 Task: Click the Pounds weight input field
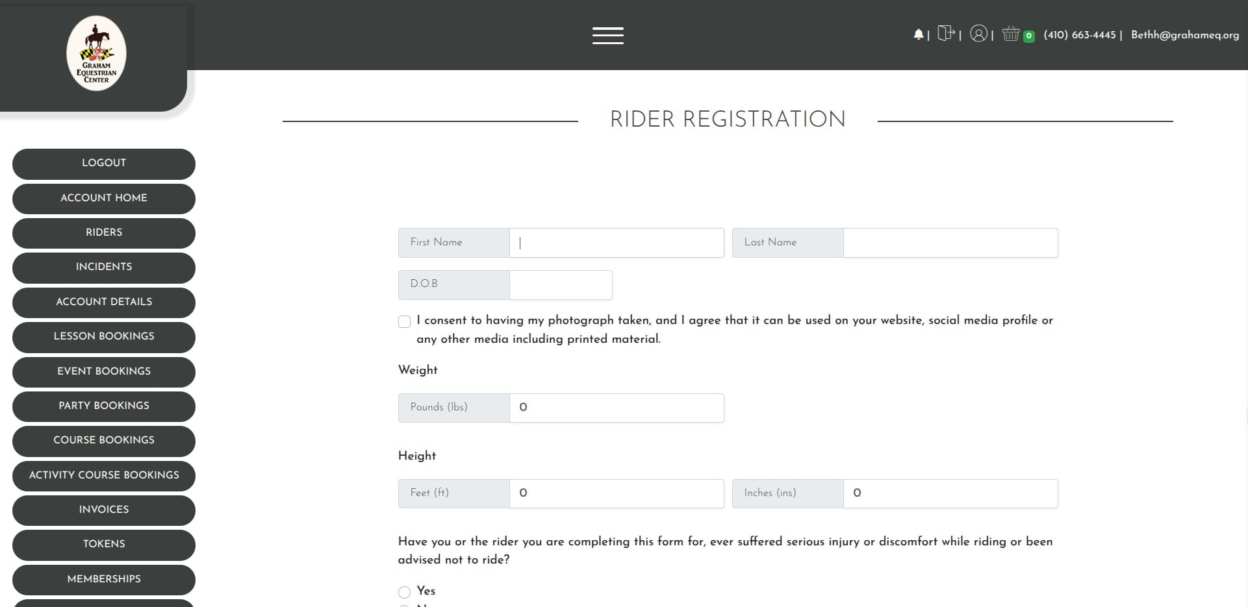coord(616,408)
